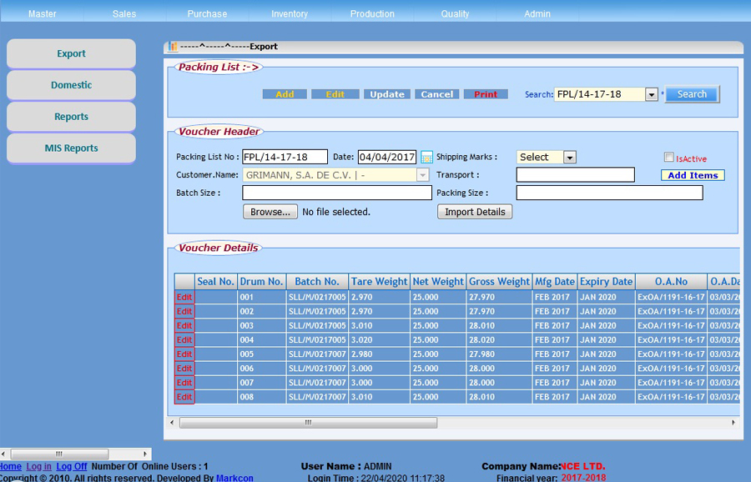
Task: Open the Sales menu
Action: (x=123, y=14)
